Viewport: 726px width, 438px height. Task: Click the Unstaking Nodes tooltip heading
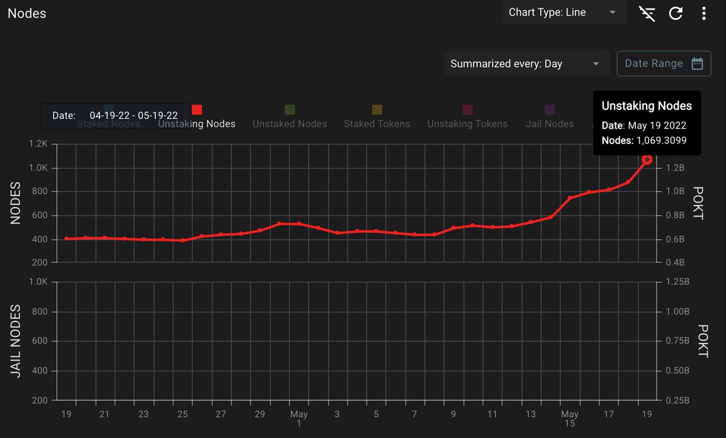click(647, 106)
